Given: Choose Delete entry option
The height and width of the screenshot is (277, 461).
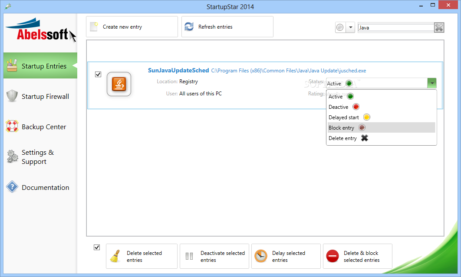Looking at the screenshot, I should click(x=381, y=138).
